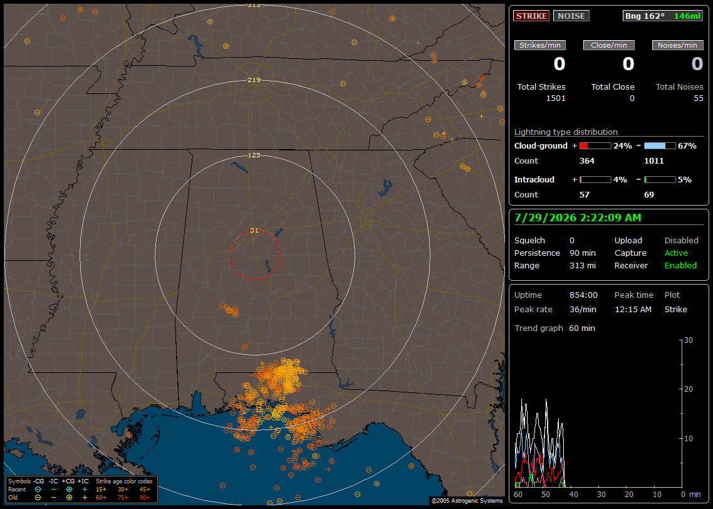The image size is (713, 509).
Task: Select the STRIKE mode button
Action: (531, 16)
